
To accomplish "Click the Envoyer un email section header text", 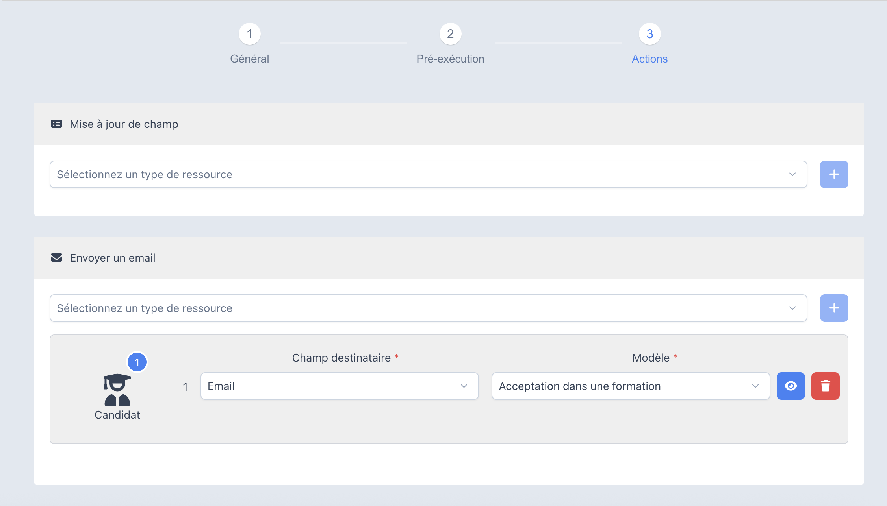I will [x=113, y=258].
